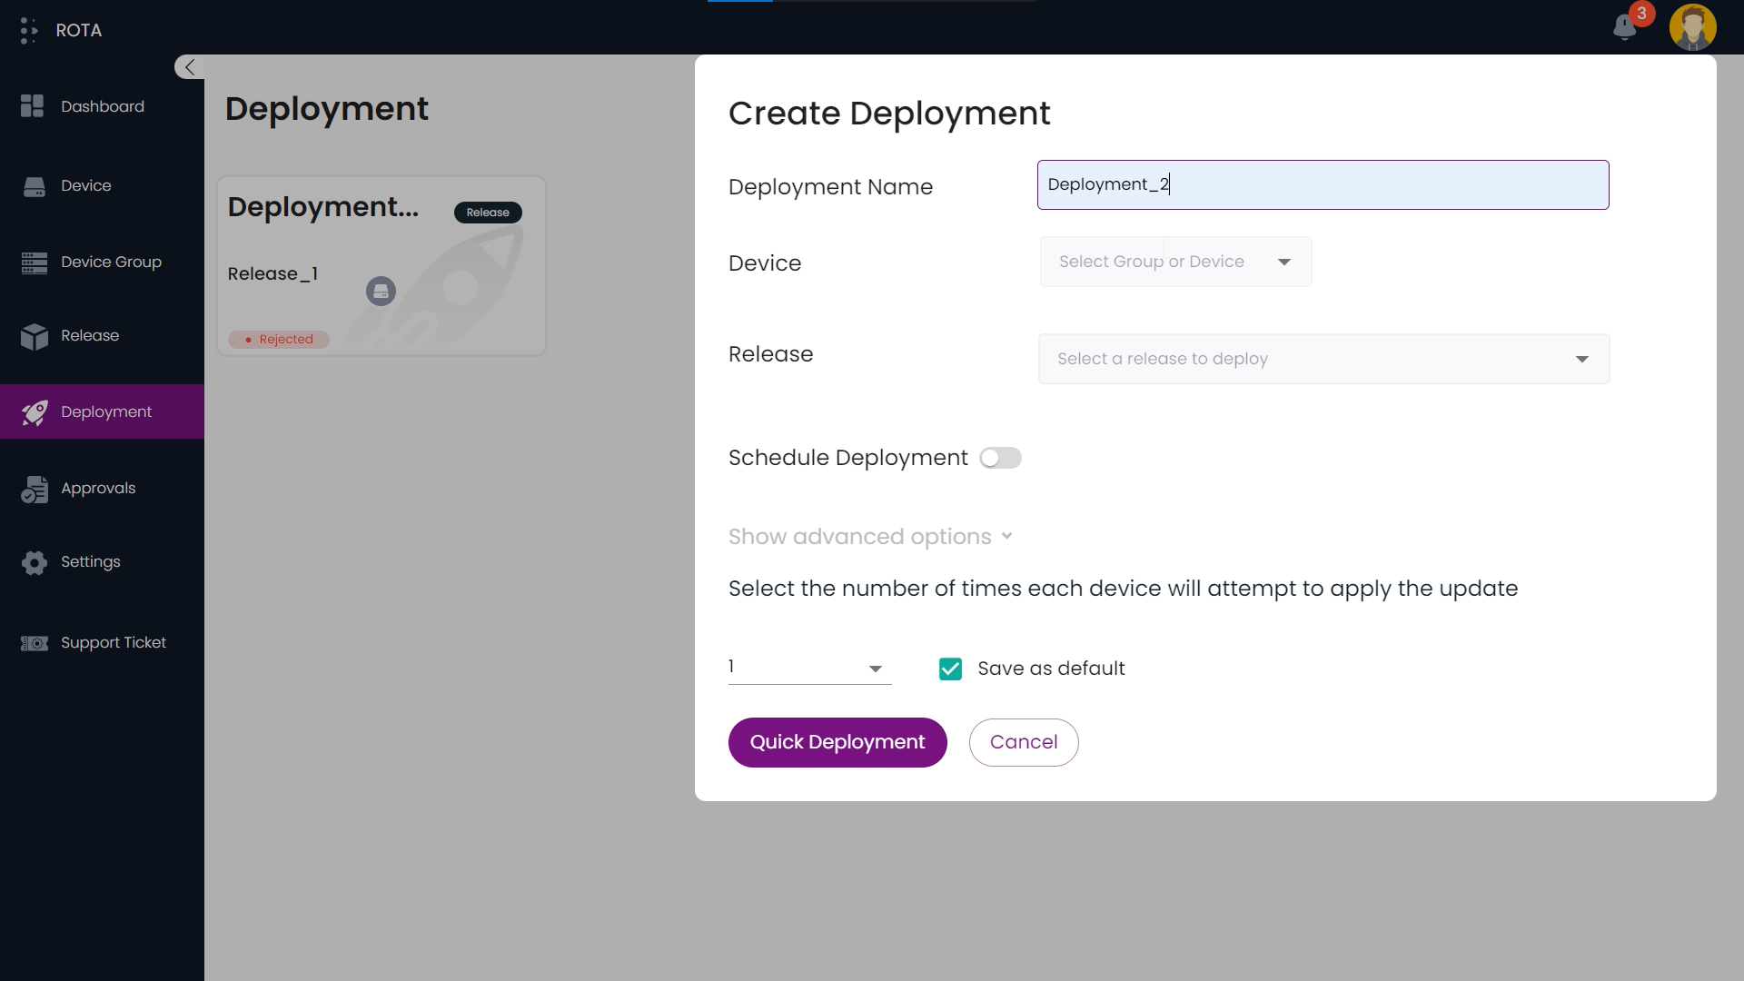Collapse the sidebar using the back chevron
The height and width of the screenshot is (981, 1744).
189,66
